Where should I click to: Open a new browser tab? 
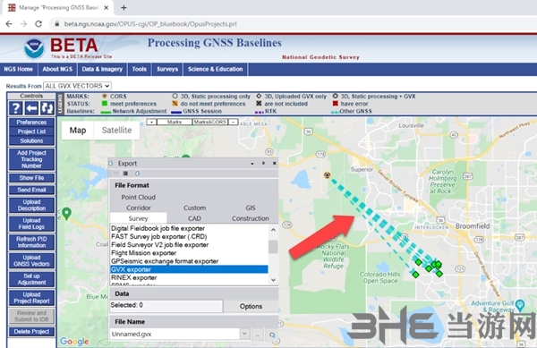pos(124,7)
